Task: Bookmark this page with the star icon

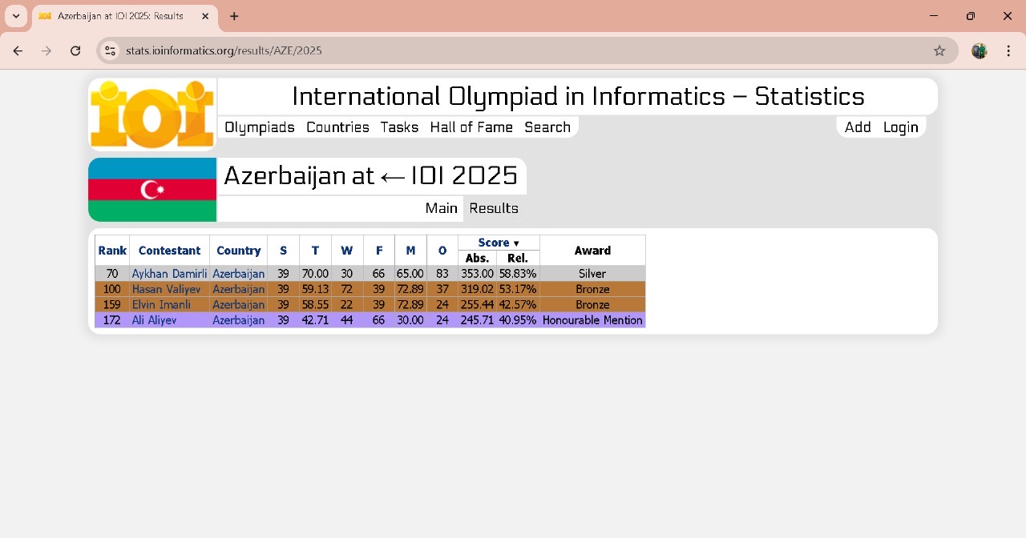Action: click(x=939, y=50)
